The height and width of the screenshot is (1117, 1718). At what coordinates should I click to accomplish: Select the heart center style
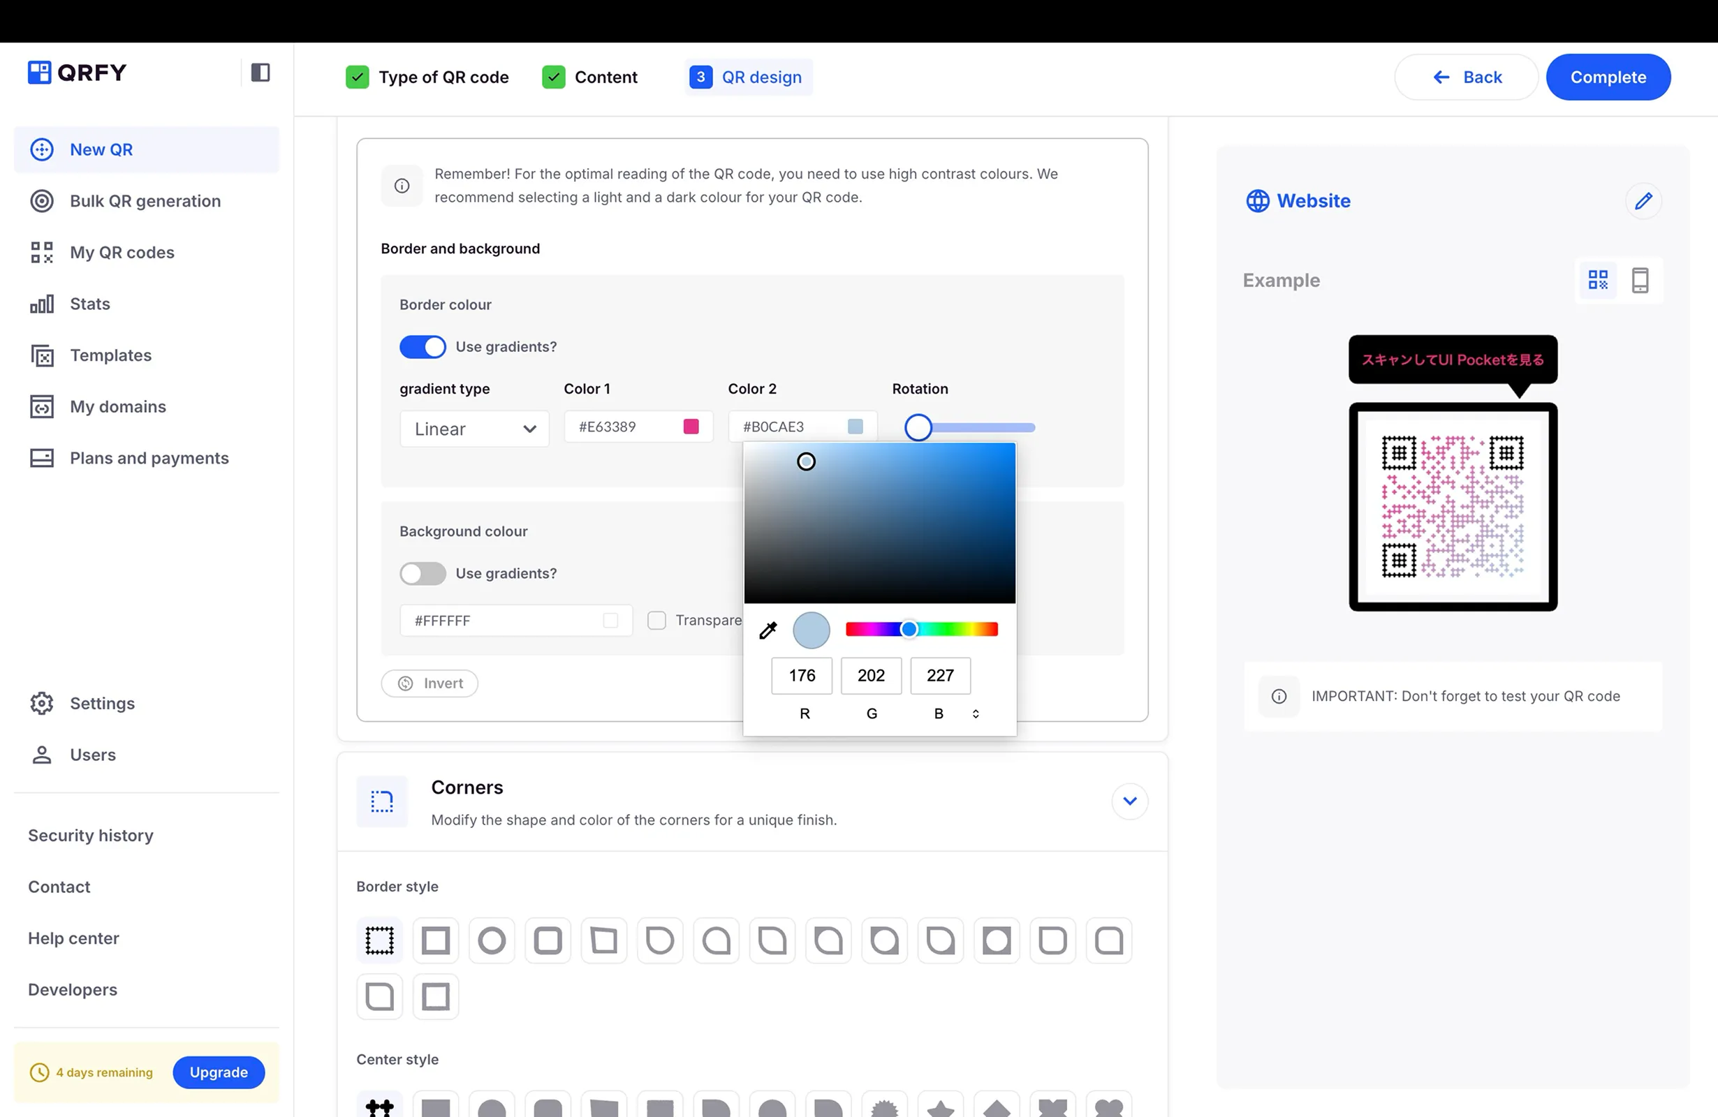tap(1110, 1104)
